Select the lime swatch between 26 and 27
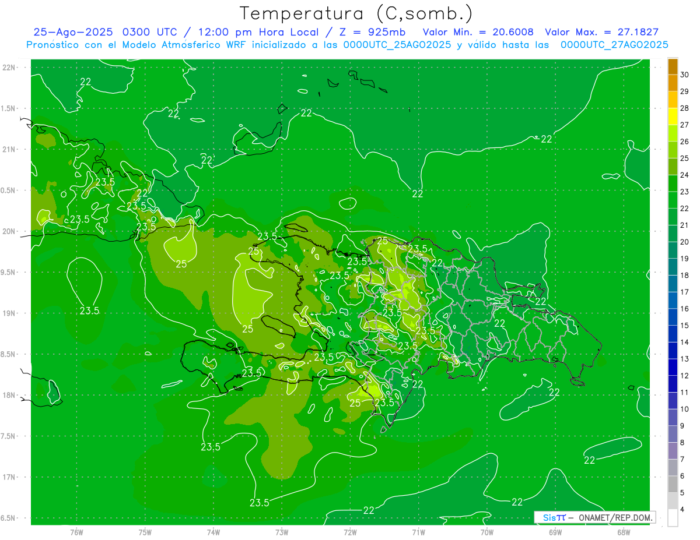This screenshot has width=700, height=540. (673, 133)
